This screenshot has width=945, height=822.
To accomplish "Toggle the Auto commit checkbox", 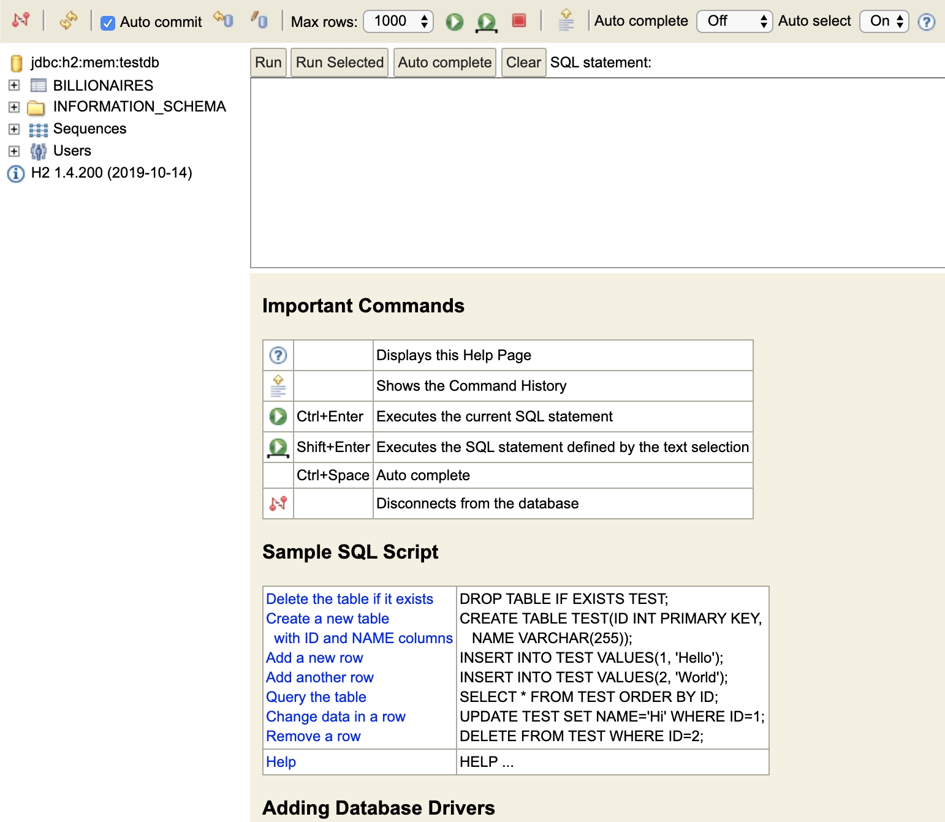I will click(x=108, y=23).
